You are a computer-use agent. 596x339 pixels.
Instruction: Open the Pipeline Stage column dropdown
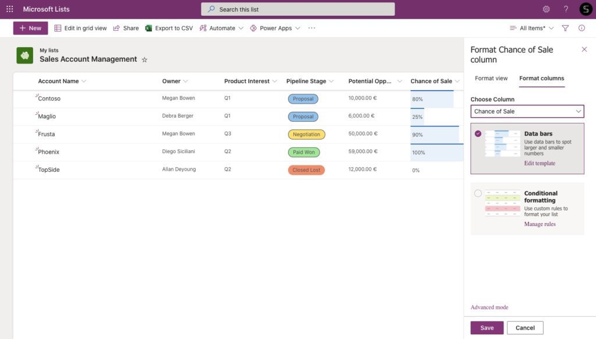(x=331, y=81)
